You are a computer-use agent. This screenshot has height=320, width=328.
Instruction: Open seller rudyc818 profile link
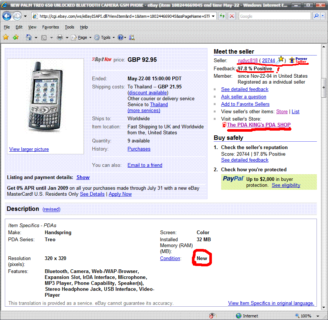pyautogui.click(x=248, y=60)
